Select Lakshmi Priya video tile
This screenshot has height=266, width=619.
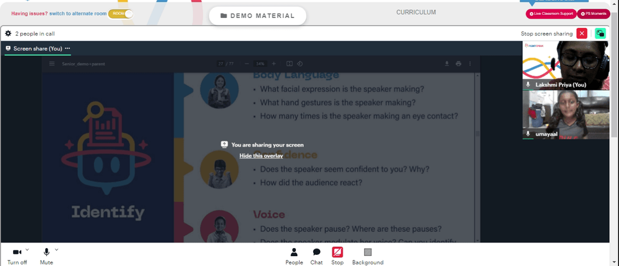coord(566,66)
